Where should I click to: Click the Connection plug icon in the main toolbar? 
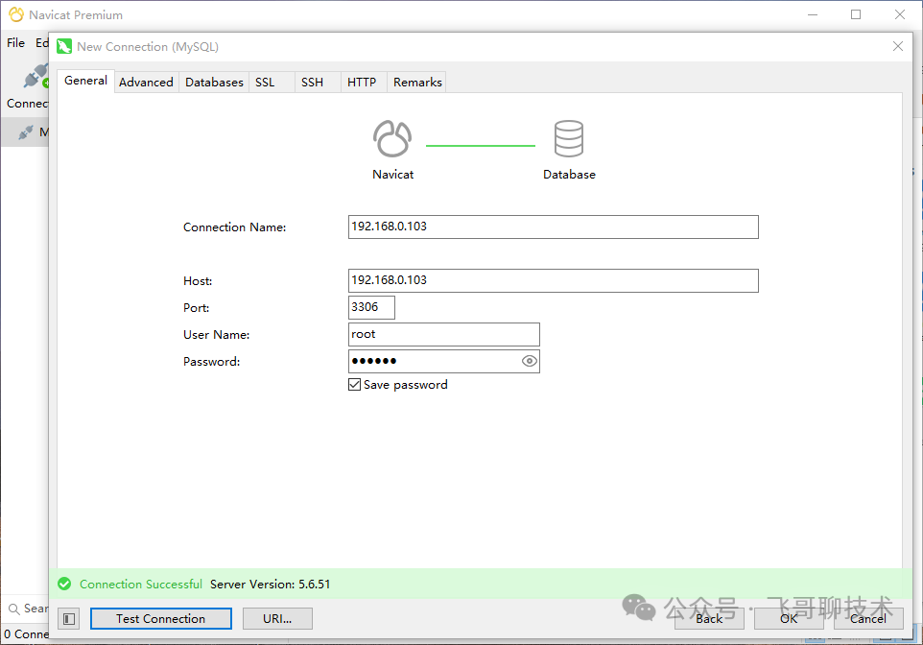coord(35,76)
